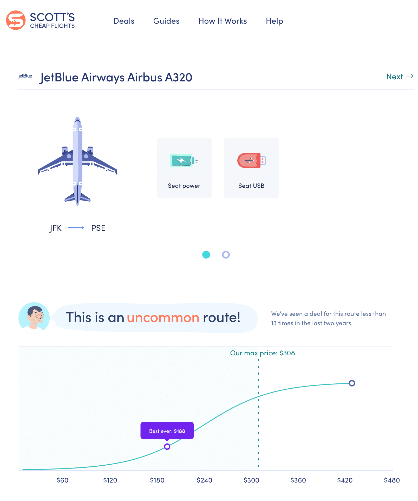Click the avatar of man with glasses

tap(34, 318)
